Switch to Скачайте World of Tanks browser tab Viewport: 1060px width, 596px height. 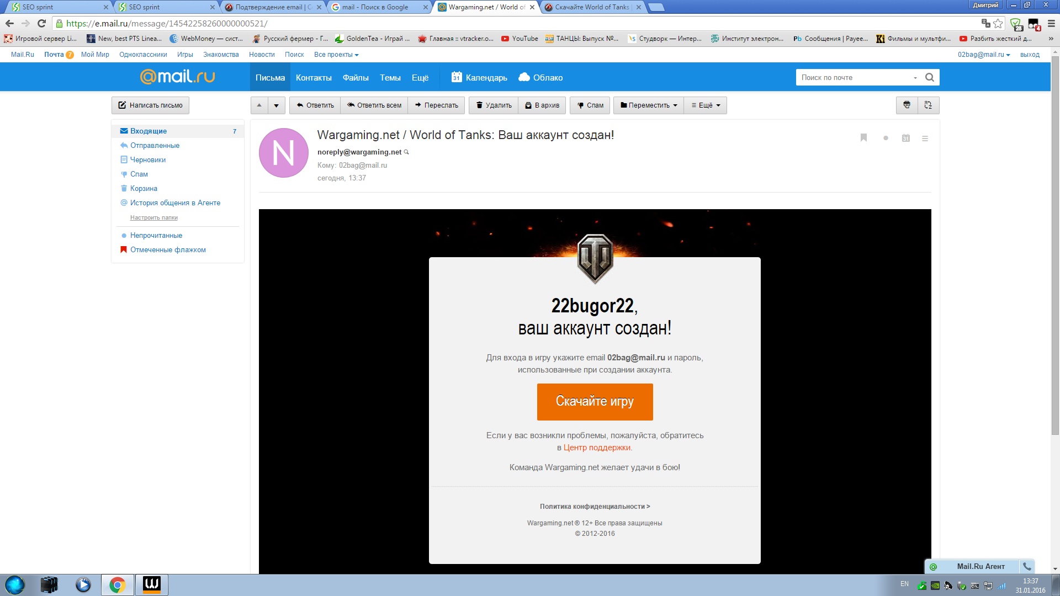tap(592, 7)
